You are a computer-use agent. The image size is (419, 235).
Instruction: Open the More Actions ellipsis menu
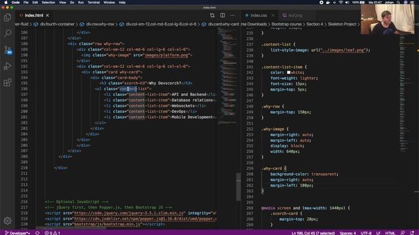(233, 16)
